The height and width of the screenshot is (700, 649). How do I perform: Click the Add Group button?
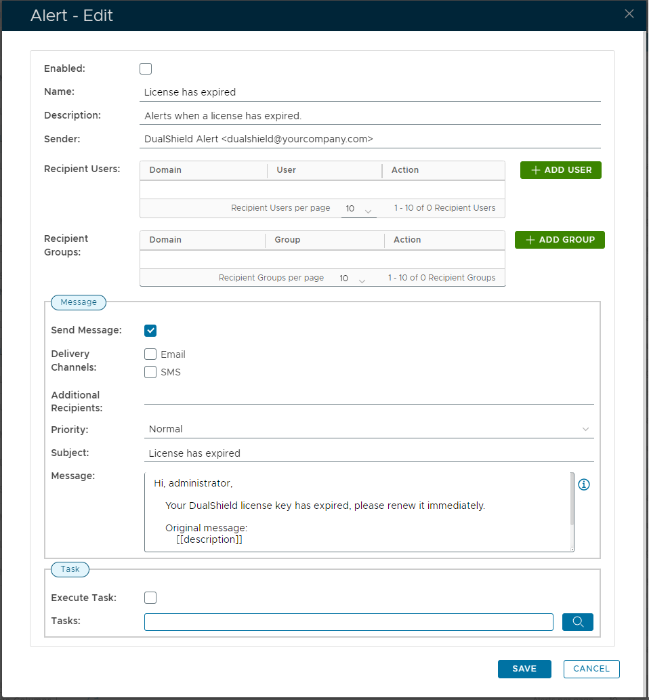click(560, 240)
